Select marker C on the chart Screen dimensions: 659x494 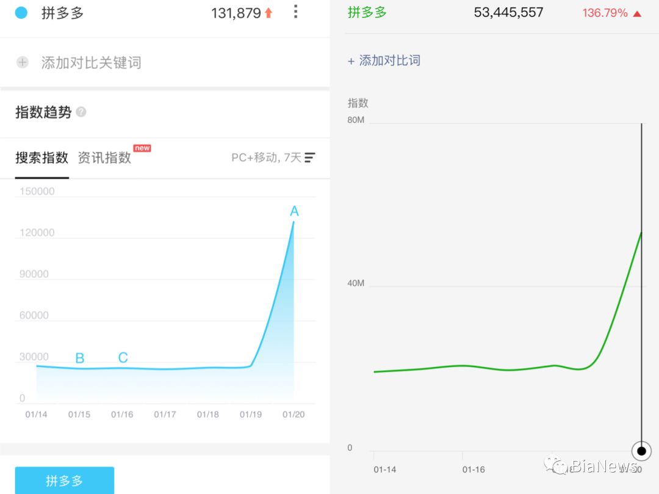click(123, 358)
